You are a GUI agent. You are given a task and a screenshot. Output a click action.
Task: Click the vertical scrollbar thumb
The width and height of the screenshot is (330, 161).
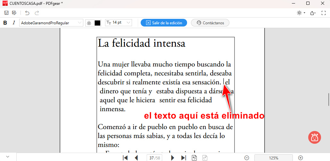[x=329, y=99]
